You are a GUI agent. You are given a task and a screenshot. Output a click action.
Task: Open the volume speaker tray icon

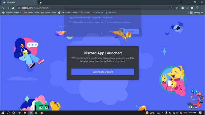click(177, 113)
